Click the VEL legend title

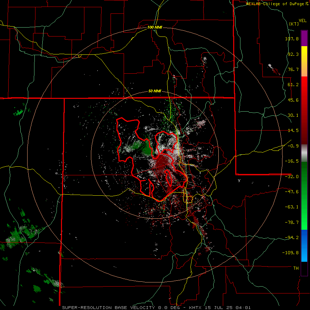click(x=303, y=21)
